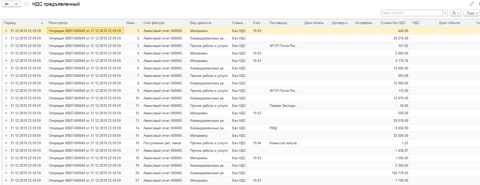
Task: Click the green plus icon in row 16
Action: (x=6, y=143)
